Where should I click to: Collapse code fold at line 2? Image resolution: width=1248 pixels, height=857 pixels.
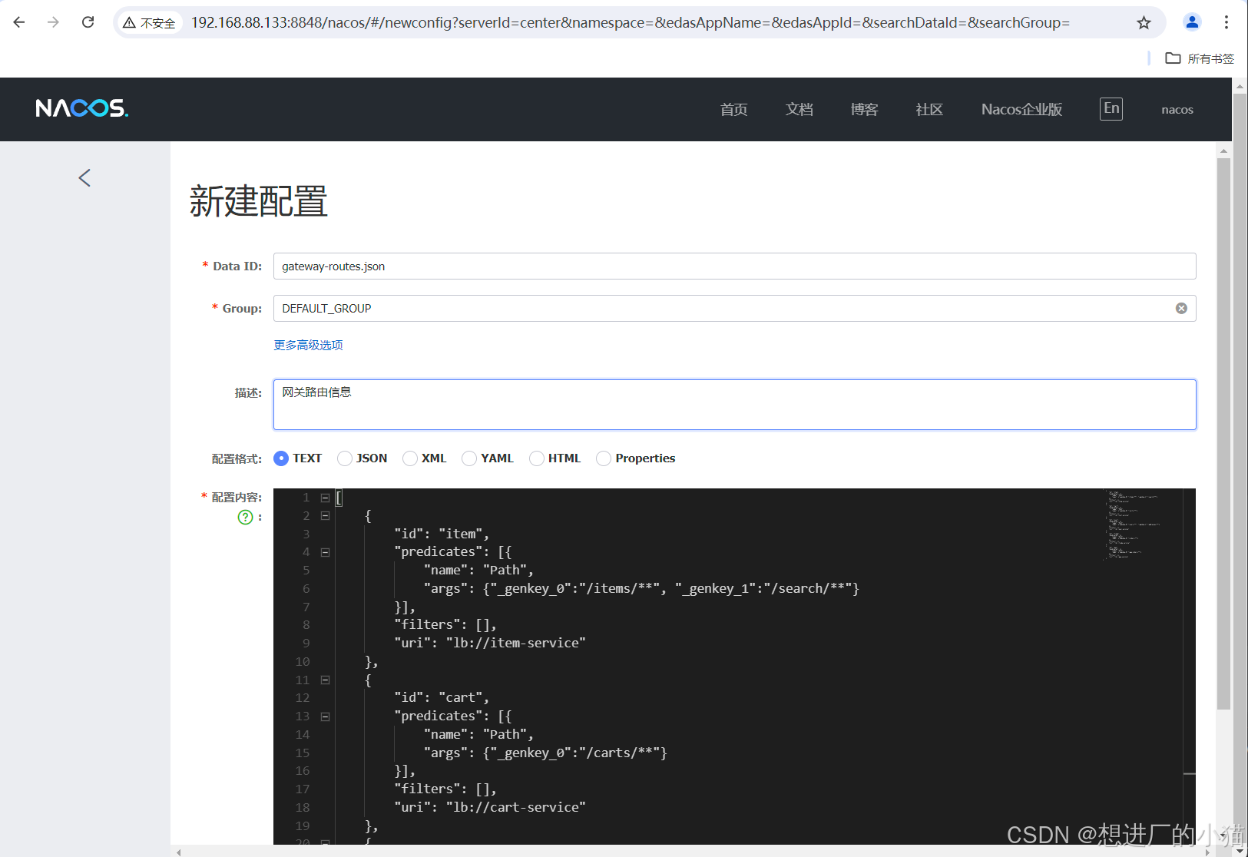point(325,516)
